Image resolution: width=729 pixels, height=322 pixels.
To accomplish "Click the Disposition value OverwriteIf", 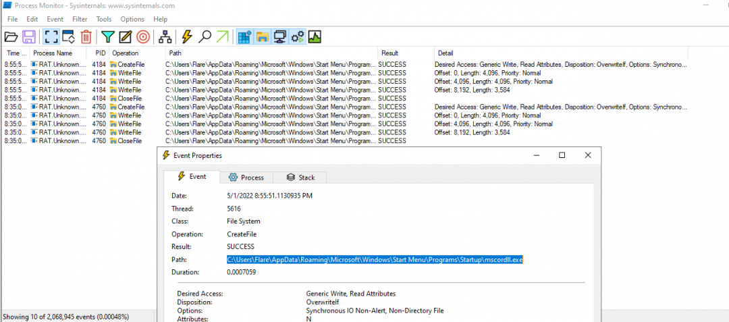I will [322, 302].
